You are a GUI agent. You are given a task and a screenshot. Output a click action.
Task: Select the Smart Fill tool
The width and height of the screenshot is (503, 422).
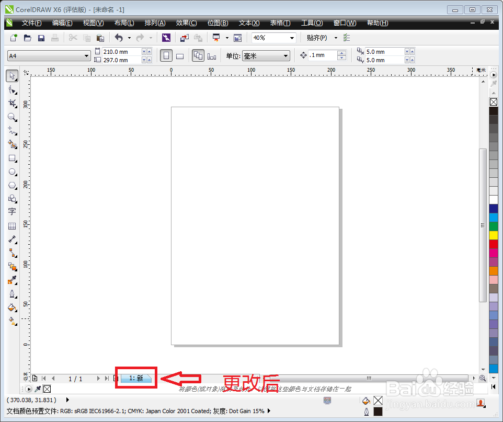coord(12,144)
